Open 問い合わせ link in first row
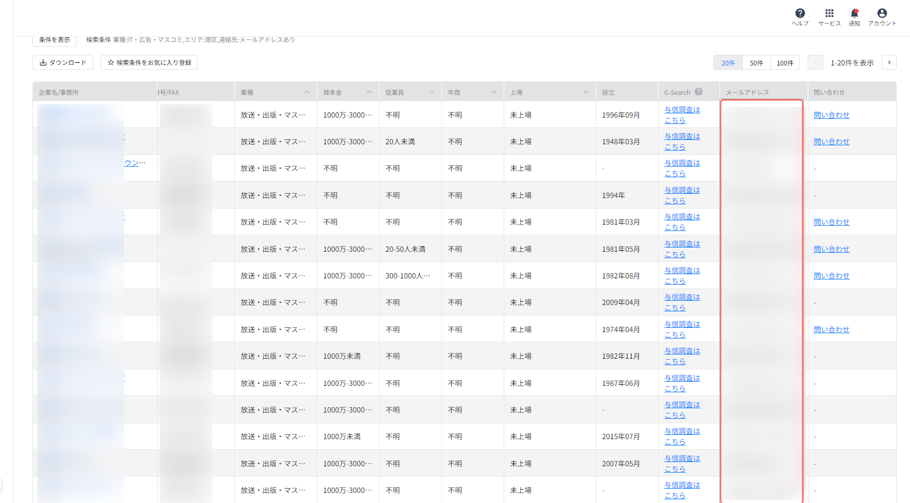 (831, 115)
